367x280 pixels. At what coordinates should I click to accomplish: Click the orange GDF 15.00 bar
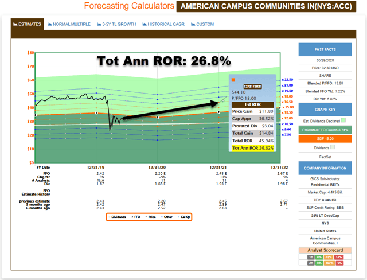click(325, 139)
